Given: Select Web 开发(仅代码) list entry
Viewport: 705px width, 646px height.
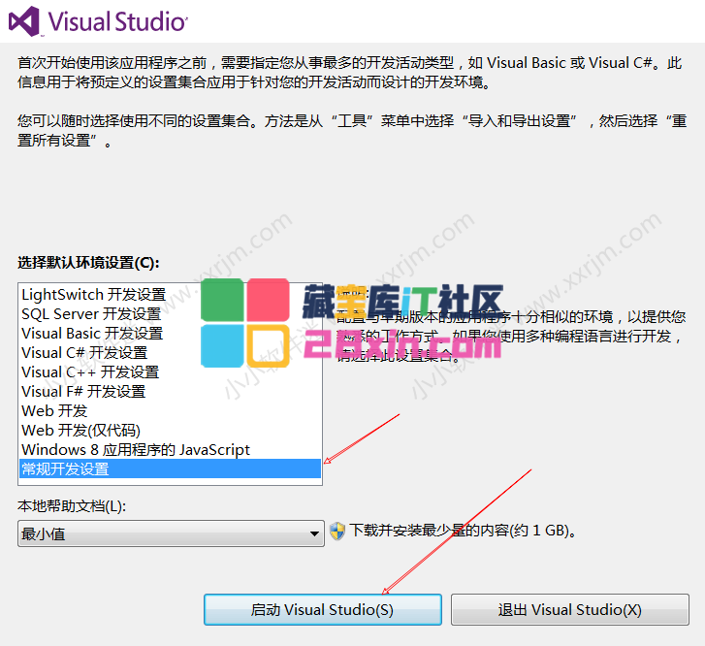Looking at the screenshot, I should coord(80,430).
